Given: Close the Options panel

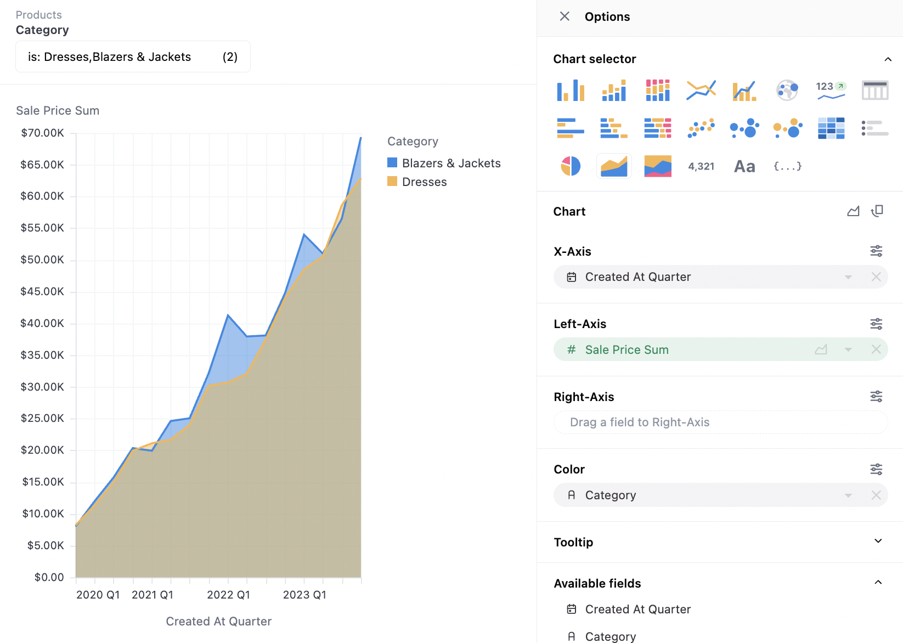Looking at the screenshot, I should tap(565, 16).
